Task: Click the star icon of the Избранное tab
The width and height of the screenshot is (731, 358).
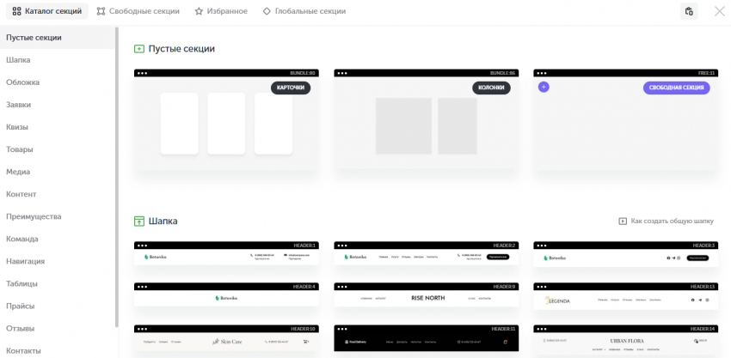Action: (x=199, y=11)
